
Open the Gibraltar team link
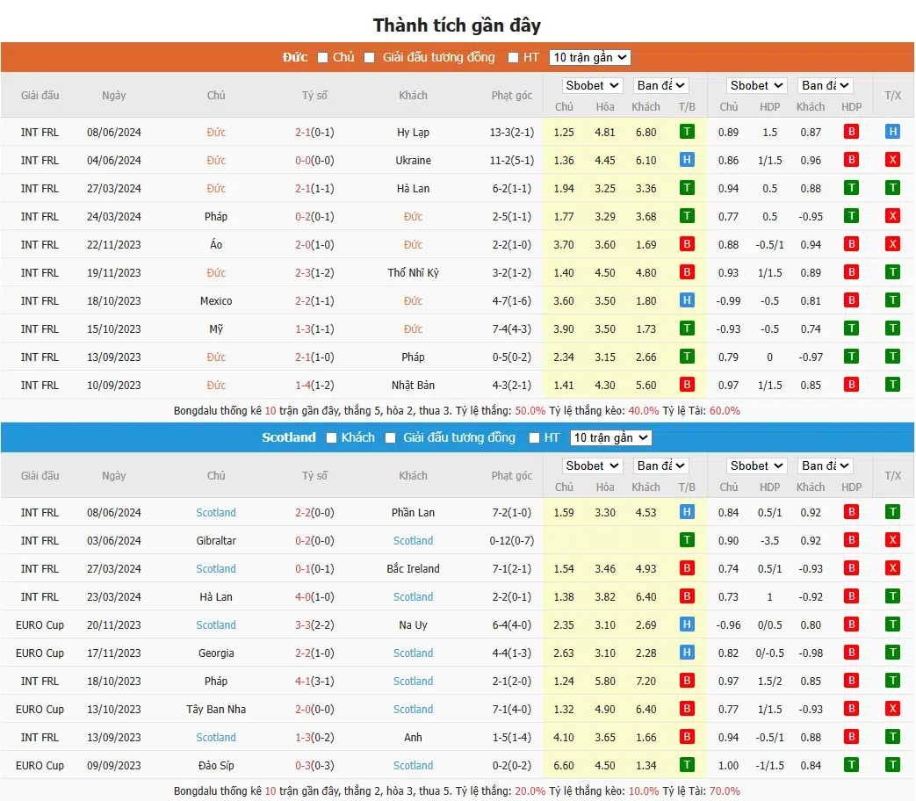(x=216, y=540)
